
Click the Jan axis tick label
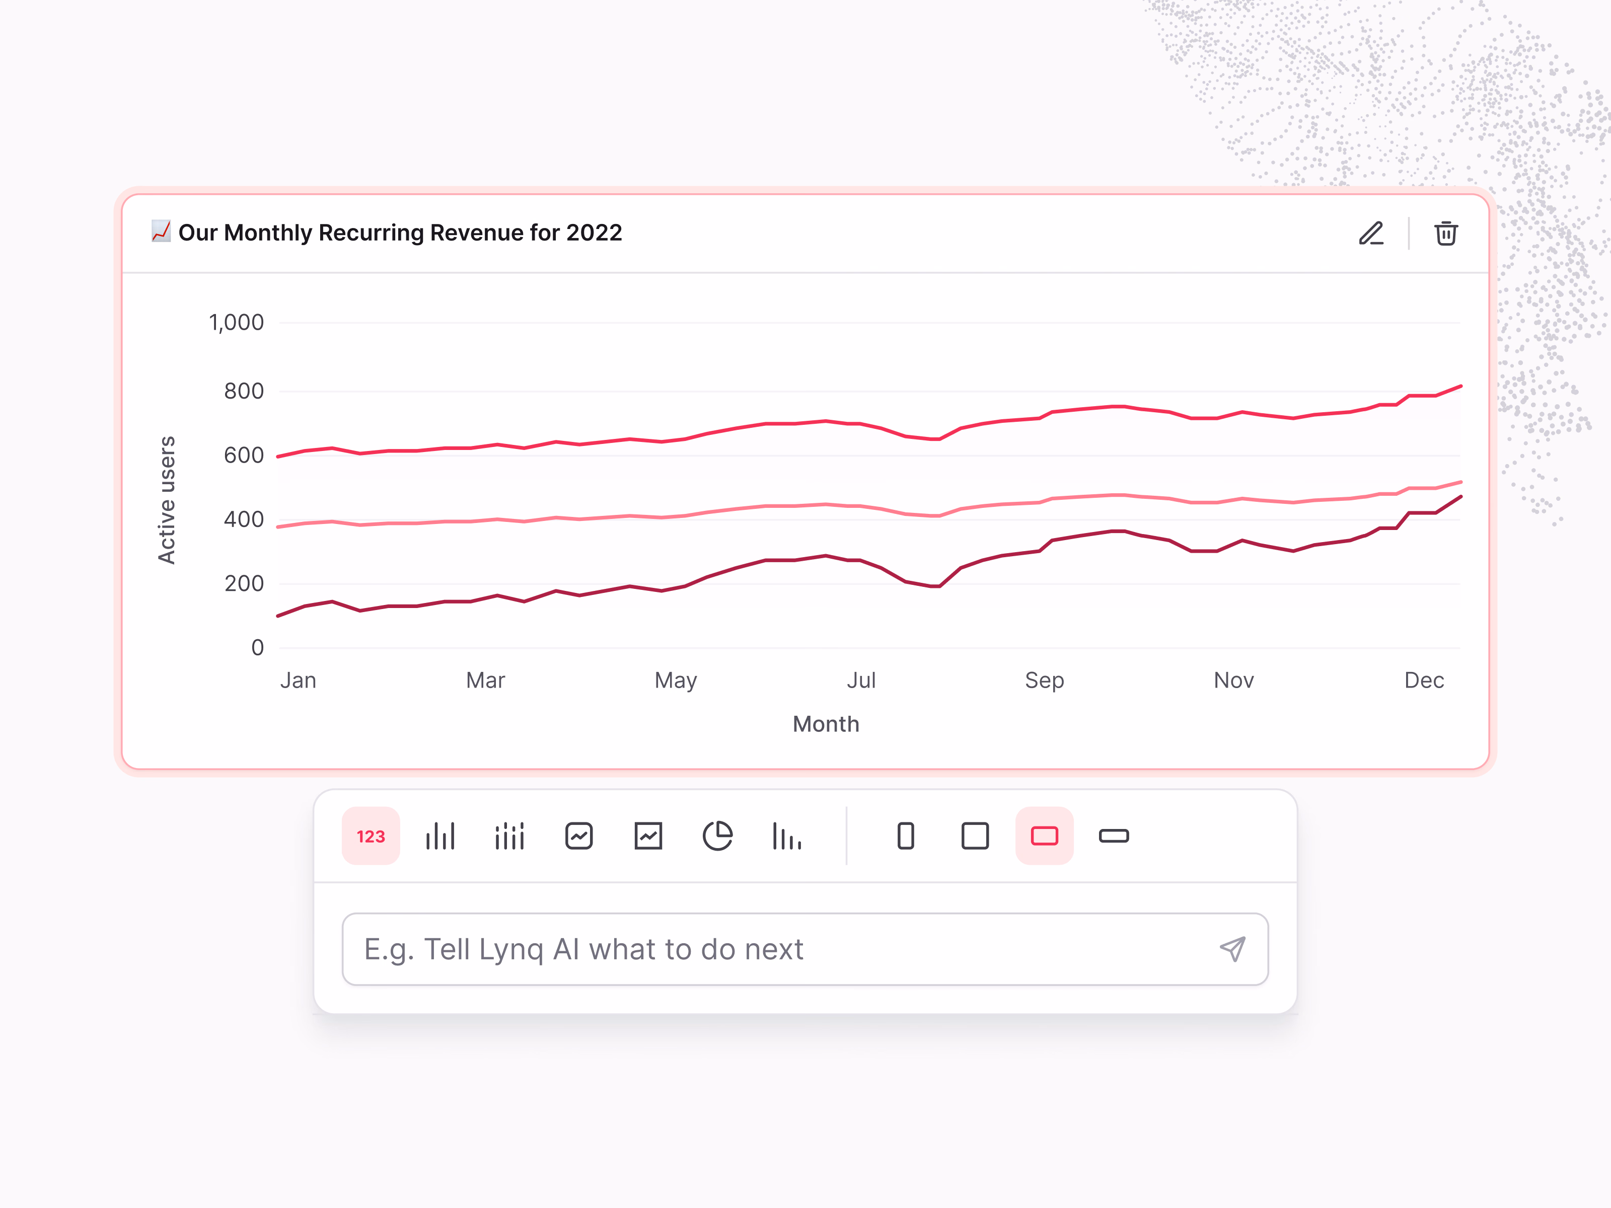click(x=299, y=681)
